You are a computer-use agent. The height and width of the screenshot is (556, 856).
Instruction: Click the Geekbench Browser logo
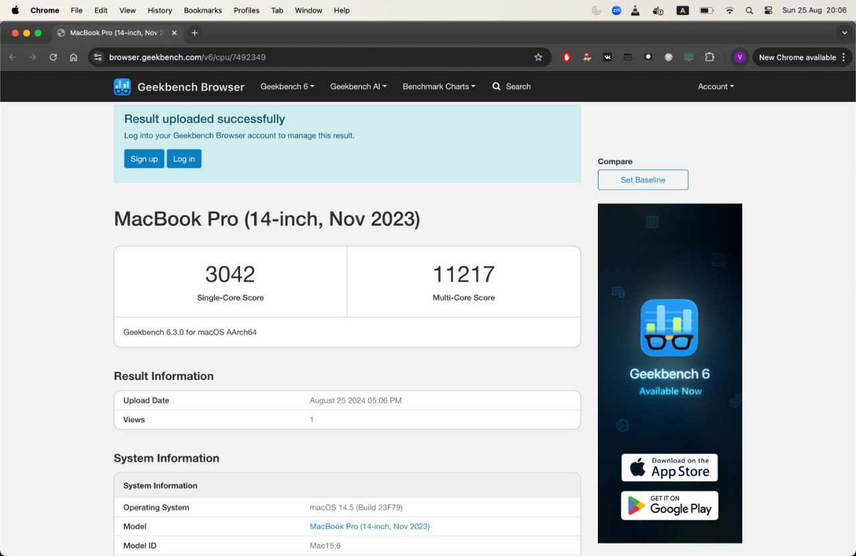point(122,86)
